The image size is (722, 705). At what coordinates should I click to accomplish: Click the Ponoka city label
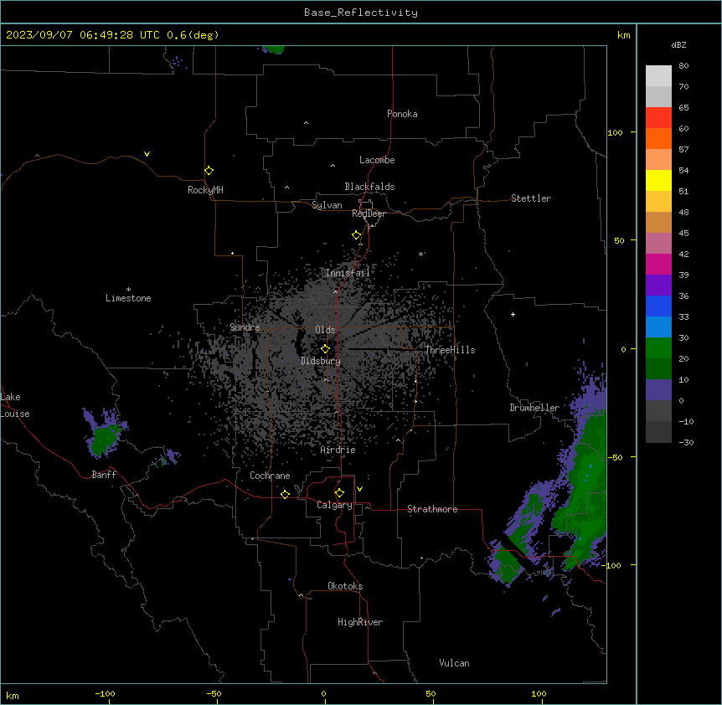[x=402, y=114]
